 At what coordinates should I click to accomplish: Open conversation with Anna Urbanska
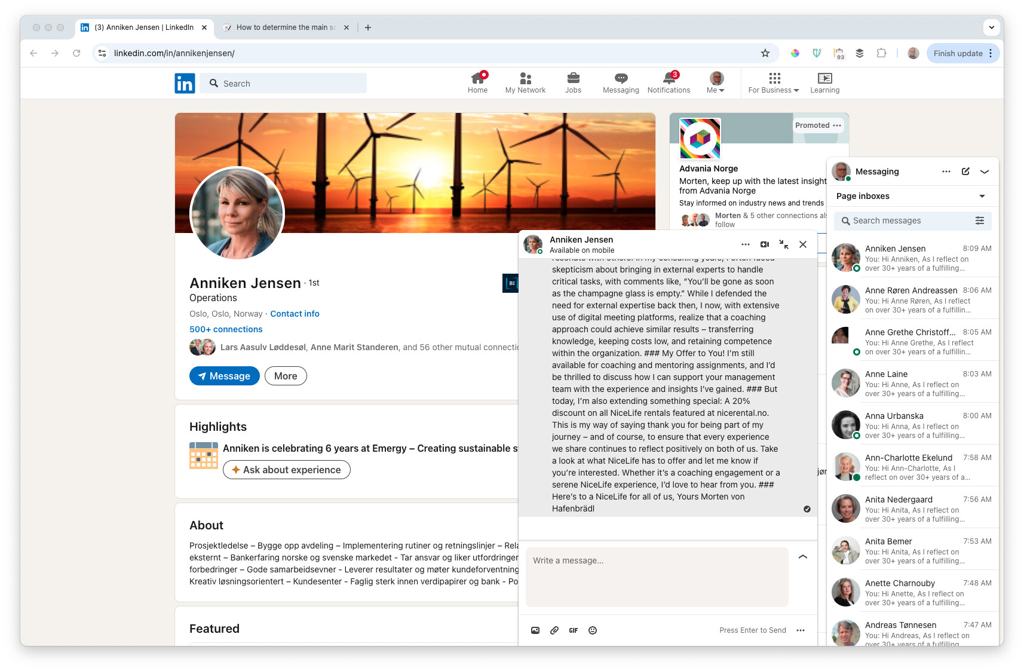(x=913, y=424)
